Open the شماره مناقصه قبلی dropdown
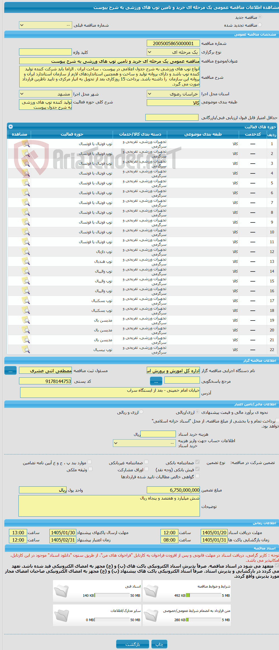Image resolution: width=279 pixels, height=650 pixels. click(x=46, y=25)
